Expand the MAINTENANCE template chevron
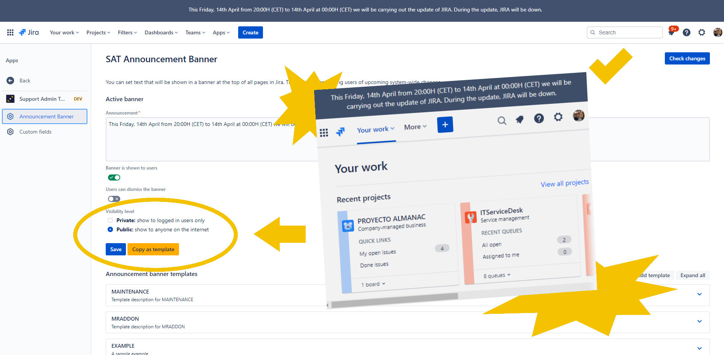Image resolution: width=724 pixels, height=355 pixels. (x=699, y=294)
